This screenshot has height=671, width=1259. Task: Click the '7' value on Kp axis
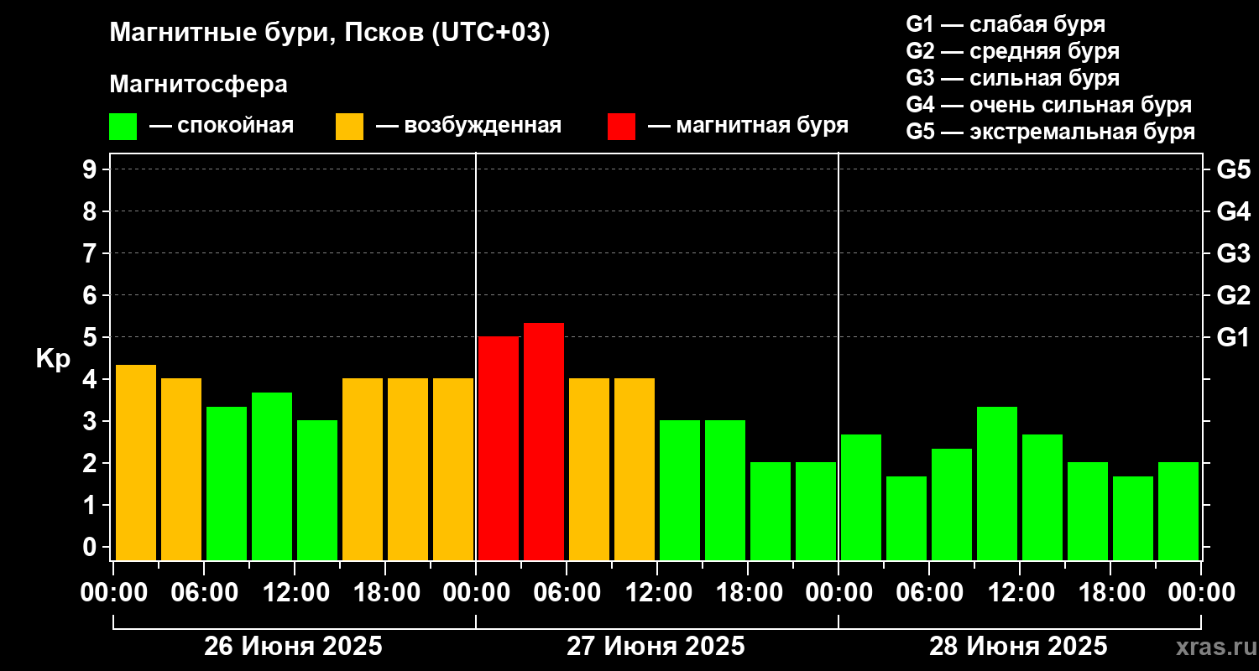pyautogui.click(x=91, y=253)
